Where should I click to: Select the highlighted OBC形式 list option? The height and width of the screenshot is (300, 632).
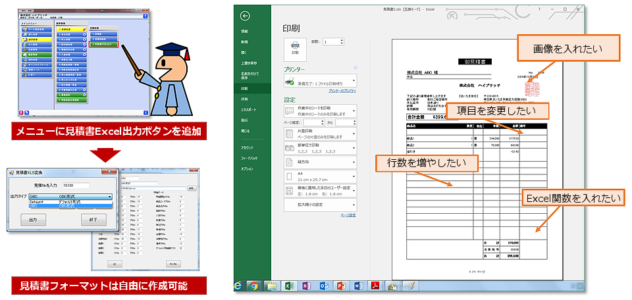70,205
